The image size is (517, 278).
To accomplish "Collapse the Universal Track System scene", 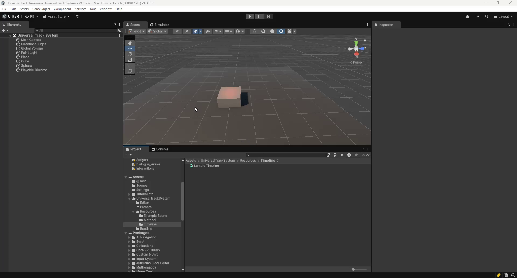I will pyautogui.click(x=10, y=36).
